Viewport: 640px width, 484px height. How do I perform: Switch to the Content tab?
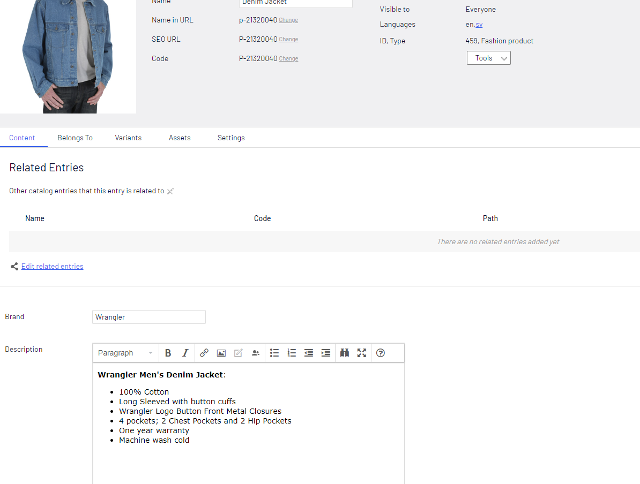(22, 138)
